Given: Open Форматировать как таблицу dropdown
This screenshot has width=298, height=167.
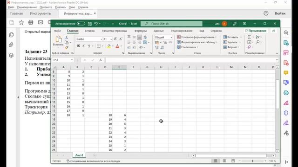Looking at the screenshot, I should [x=197, y=42].
